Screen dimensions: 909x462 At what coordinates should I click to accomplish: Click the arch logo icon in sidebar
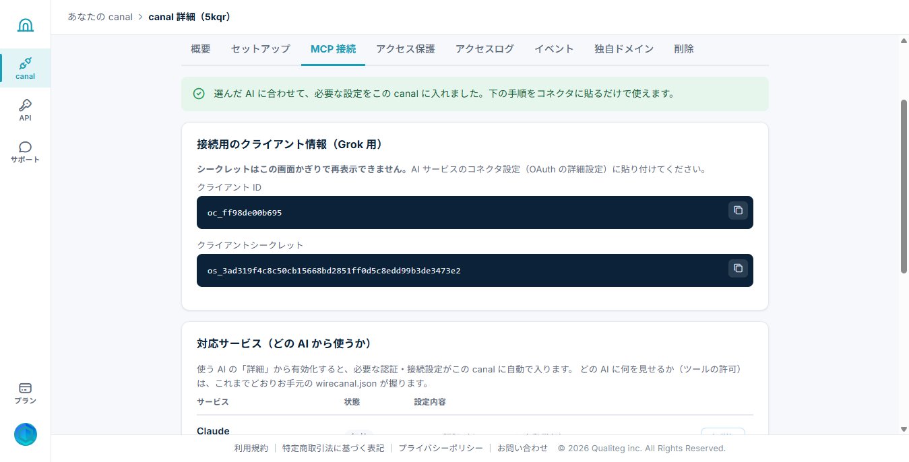point(26,25)
